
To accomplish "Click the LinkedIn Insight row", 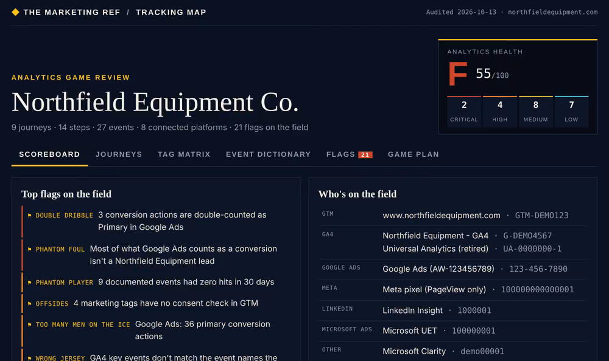I will 452,311.
